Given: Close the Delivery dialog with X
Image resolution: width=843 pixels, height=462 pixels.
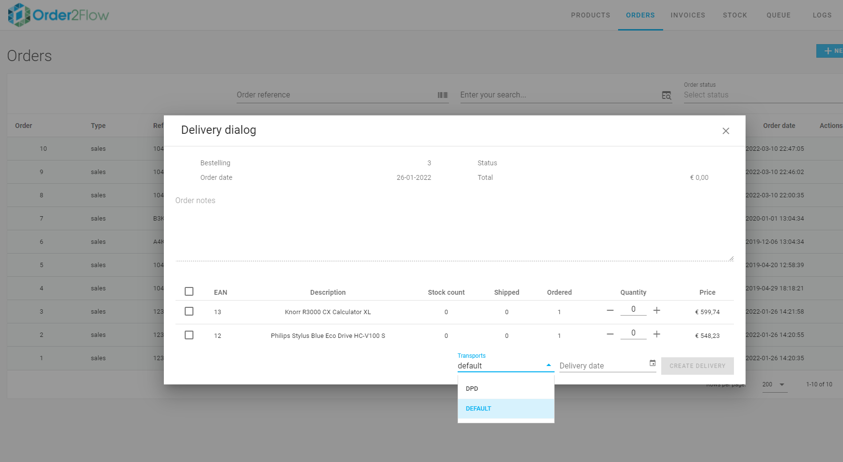Looking at the screenshot, I should click(726, 131).
